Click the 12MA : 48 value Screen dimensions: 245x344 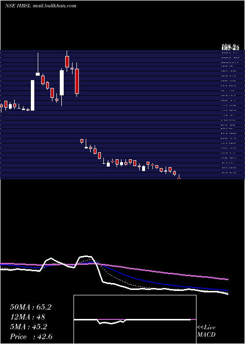coord(27,317)
